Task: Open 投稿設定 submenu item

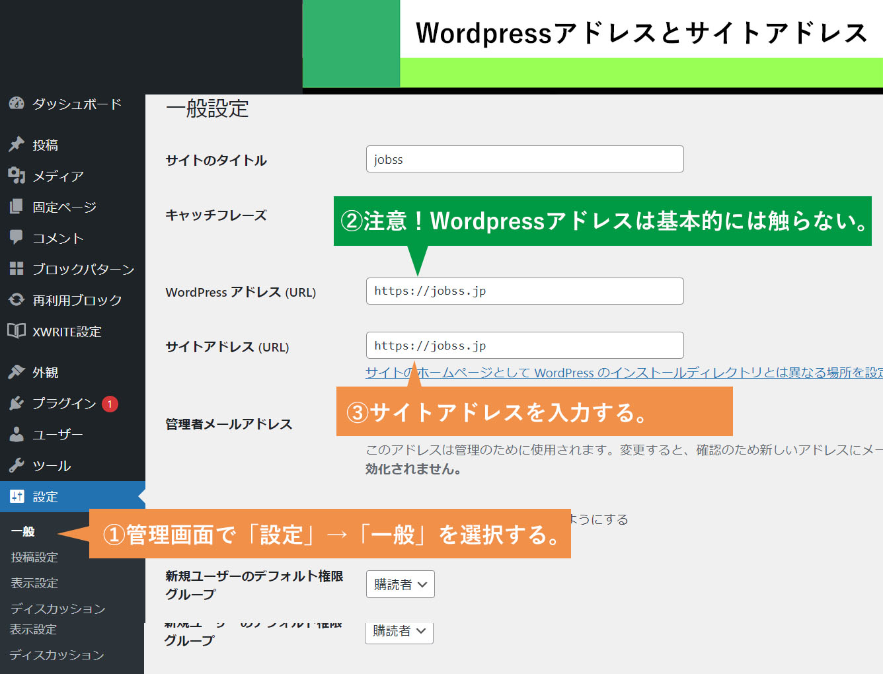Action: (x=34, y=557)
